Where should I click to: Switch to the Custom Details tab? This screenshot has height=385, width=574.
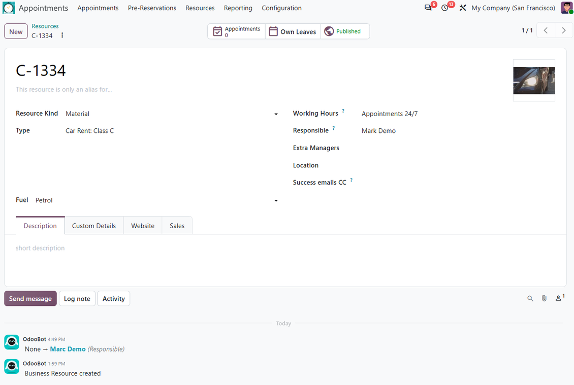click(x=93, y=226)
